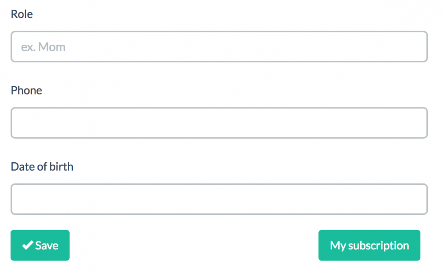Place cursor in the empty Phone field
The height and width of the screenshot is (272, 443).
click(x=219, y=123)
